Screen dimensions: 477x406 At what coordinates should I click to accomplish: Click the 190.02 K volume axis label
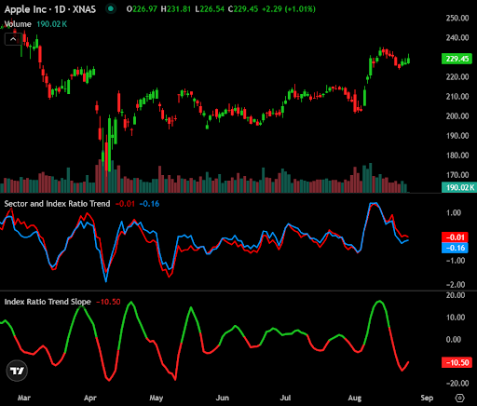[459, 187]
